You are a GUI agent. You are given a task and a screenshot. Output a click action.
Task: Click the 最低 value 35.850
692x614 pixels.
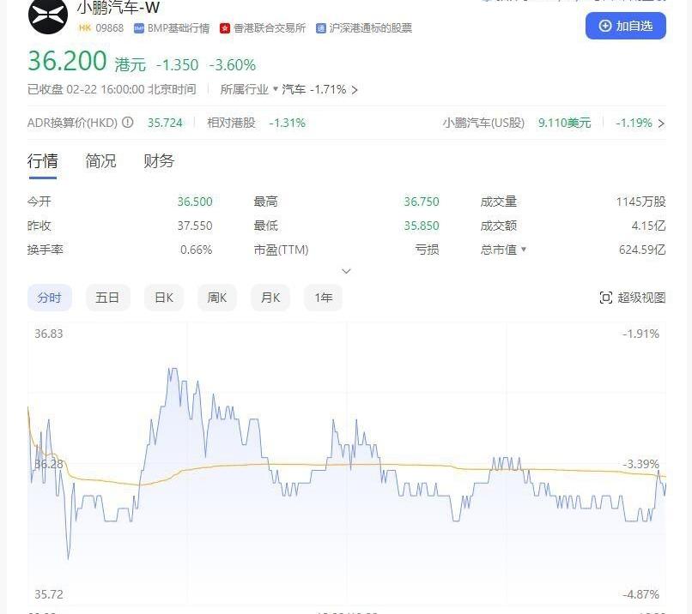(x=422, y=226)
